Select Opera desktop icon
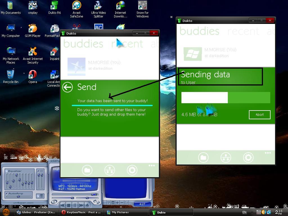The image size is (288, 216). pos(33,77)
